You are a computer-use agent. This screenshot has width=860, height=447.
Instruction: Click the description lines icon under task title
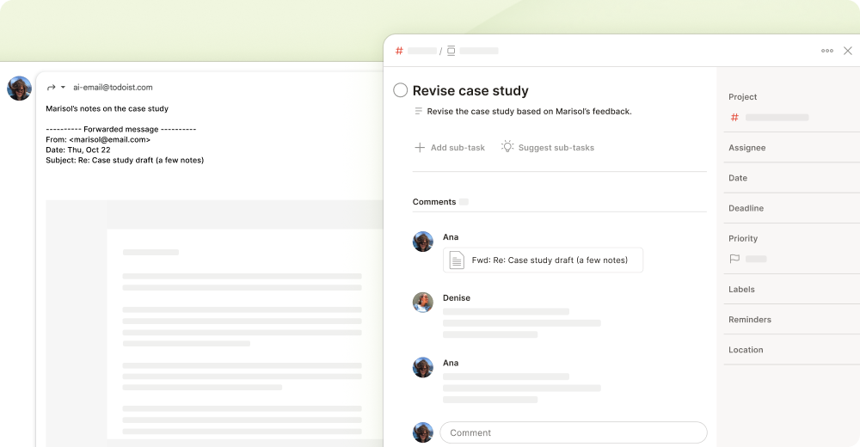tap(419, 112)
